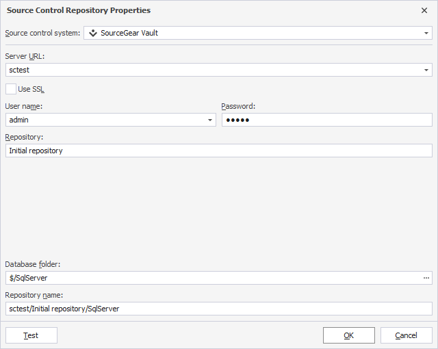Close the Source Control Repository Properties dialog

coord(424,10)
